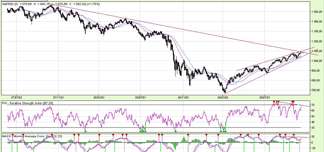Screen dimensions: 324x152
Task: Select the lone green RSI marker near 08/11/03
Action: [176, 131]
